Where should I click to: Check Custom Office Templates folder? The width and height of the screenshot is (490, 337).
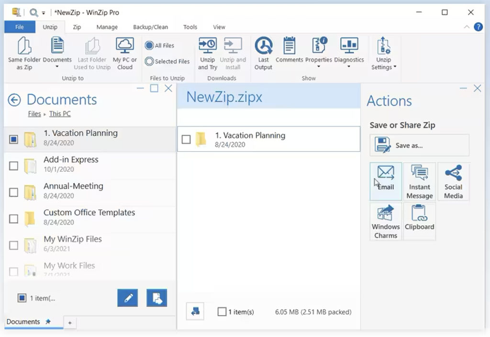click(x=13, y=219)
